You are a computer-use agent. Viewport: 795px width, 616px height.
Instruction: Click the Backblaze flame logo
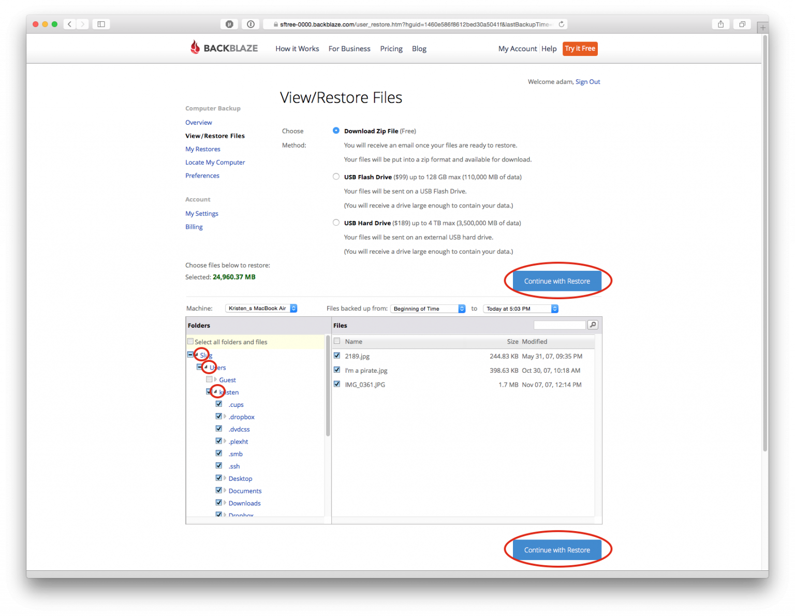[196, 47]
